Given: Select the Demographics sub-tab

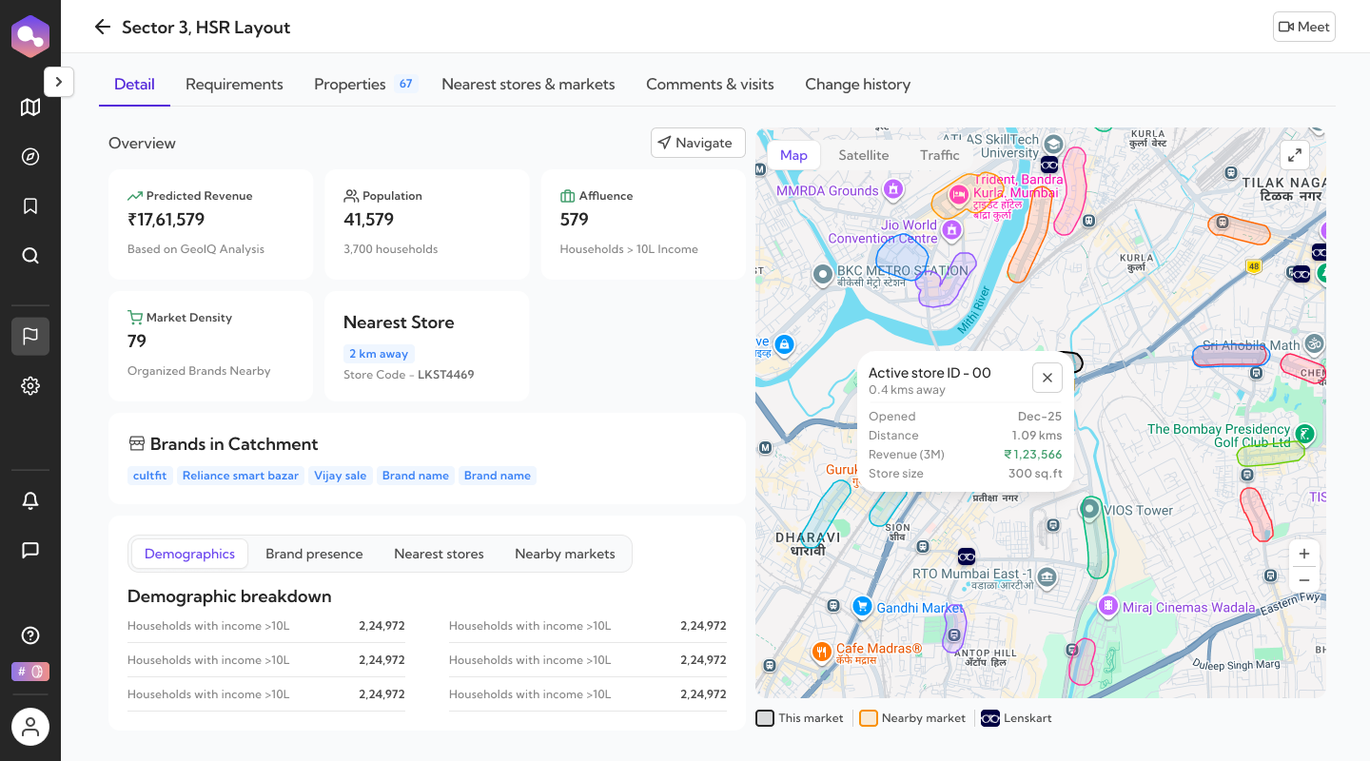Looking at the screenshot, I should click(x=189, y=554).
